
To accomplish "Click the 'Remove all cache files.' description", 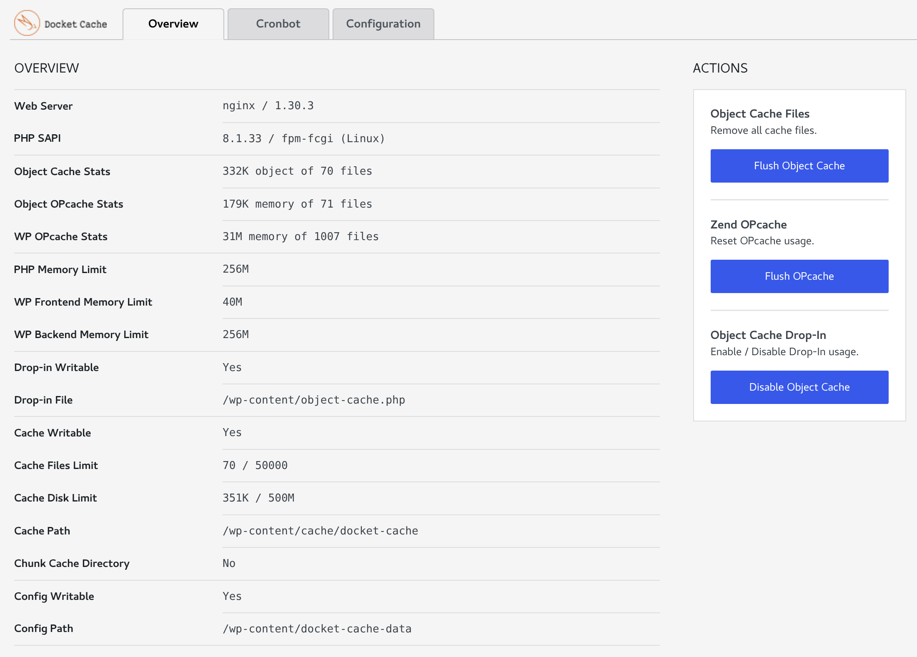I will coord(764,130).
